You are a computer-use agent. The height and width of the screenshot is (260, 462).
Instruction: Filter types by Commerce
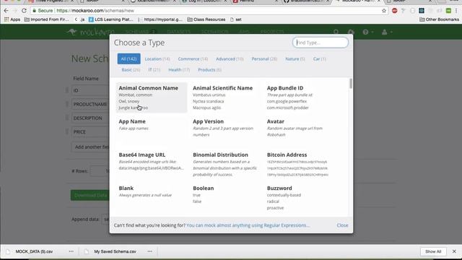[x=193, y=59]
